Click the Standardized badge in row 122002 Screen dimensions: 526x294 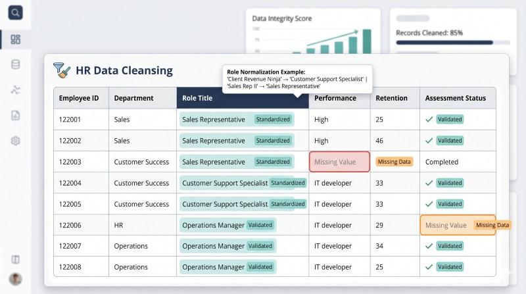tap(273, 141)
